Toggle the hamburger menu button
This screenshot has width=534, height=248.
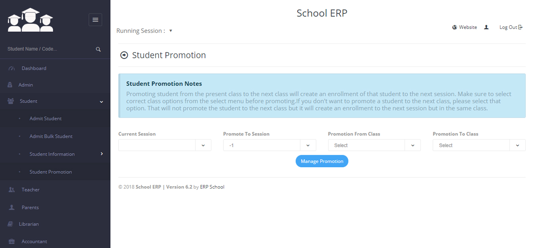95,20
